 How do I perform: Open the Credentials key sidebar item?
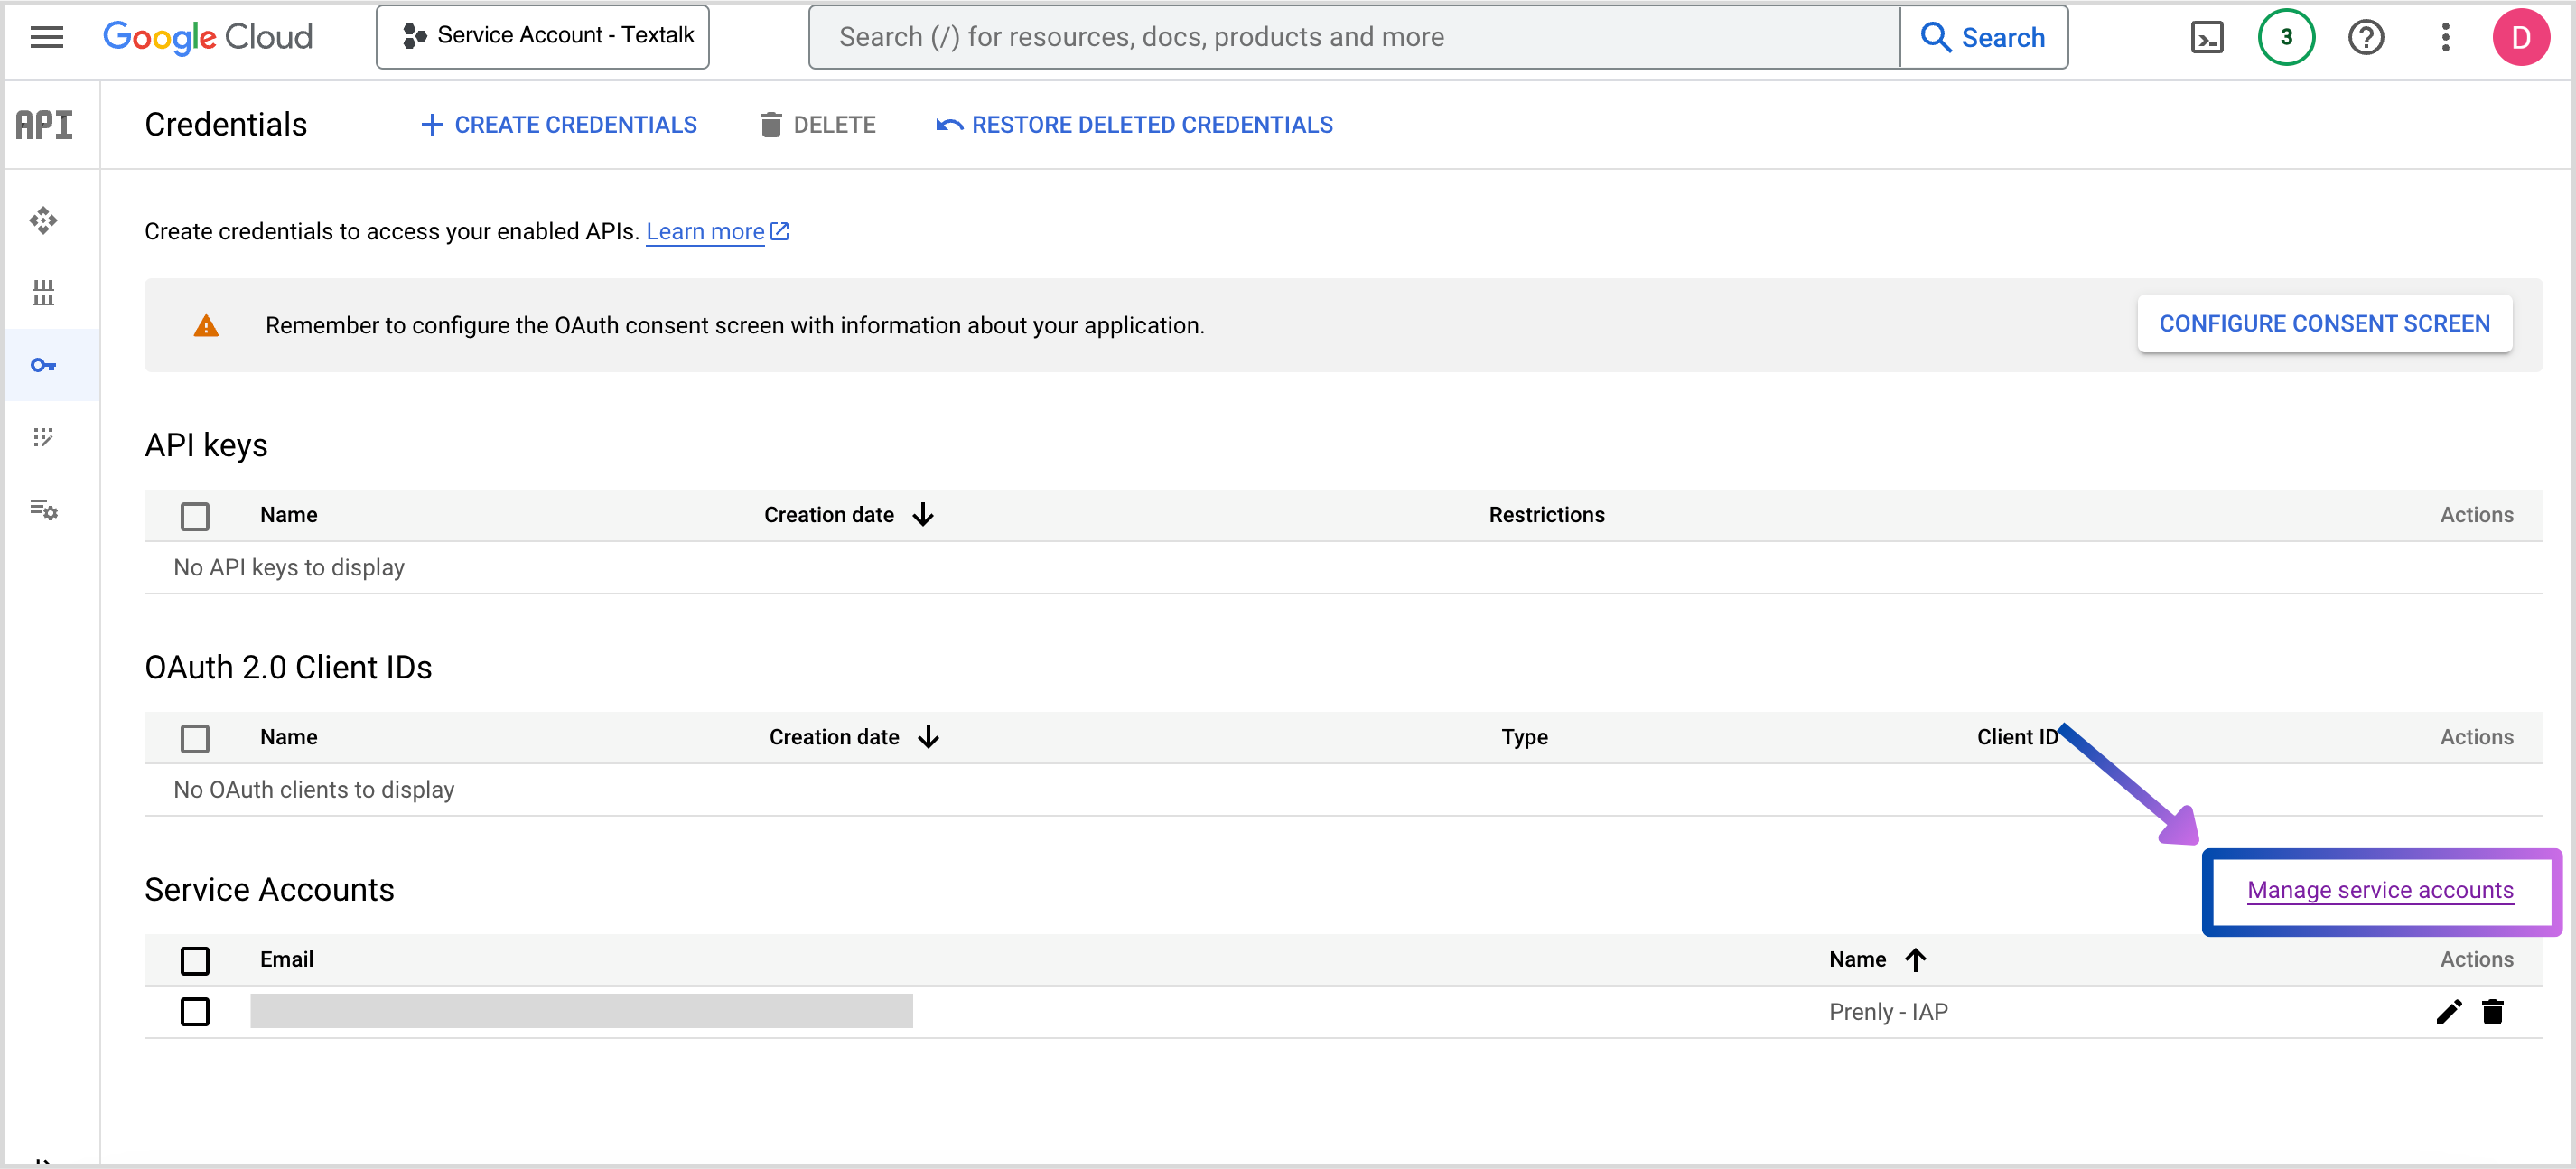[43, 366]
